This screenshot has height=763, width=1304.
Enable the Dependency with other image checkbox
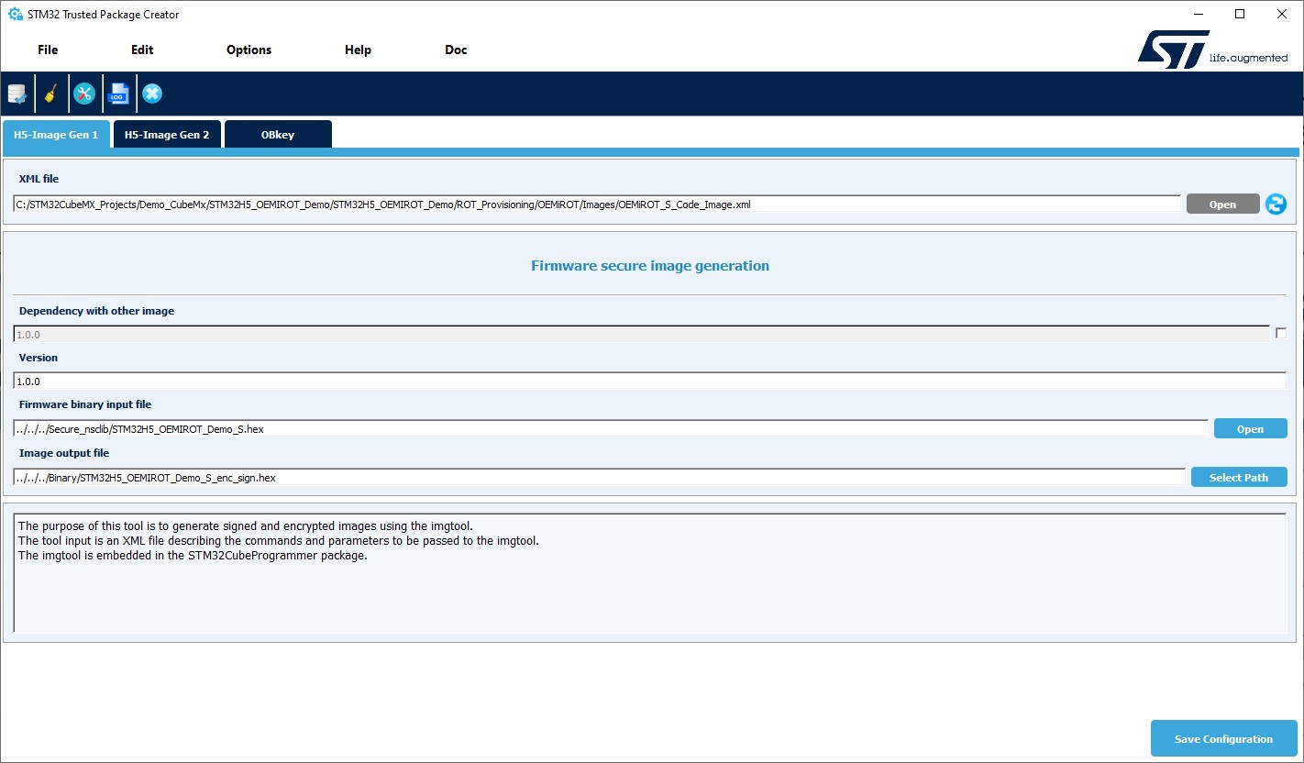coord(1281,334)
